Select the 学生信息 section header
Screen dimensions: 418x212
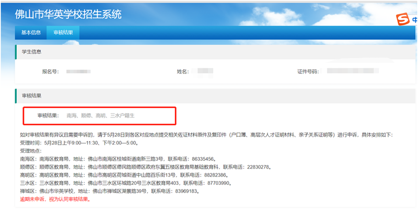click(x=31, y=52)
